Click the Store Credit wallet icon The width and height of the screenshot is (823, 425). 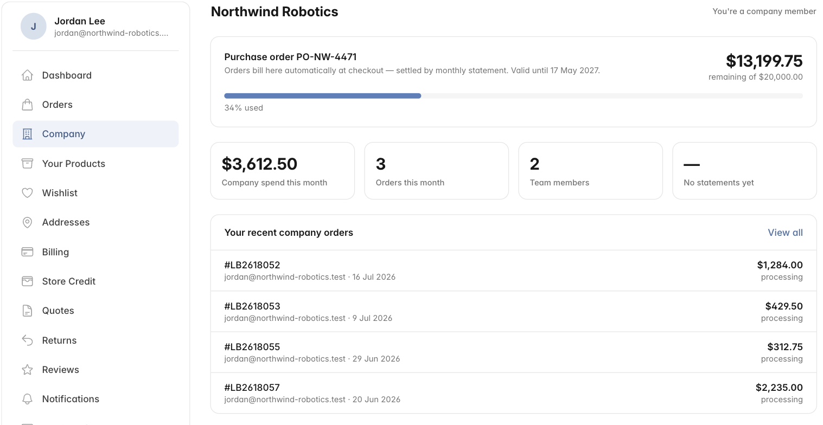27,281
